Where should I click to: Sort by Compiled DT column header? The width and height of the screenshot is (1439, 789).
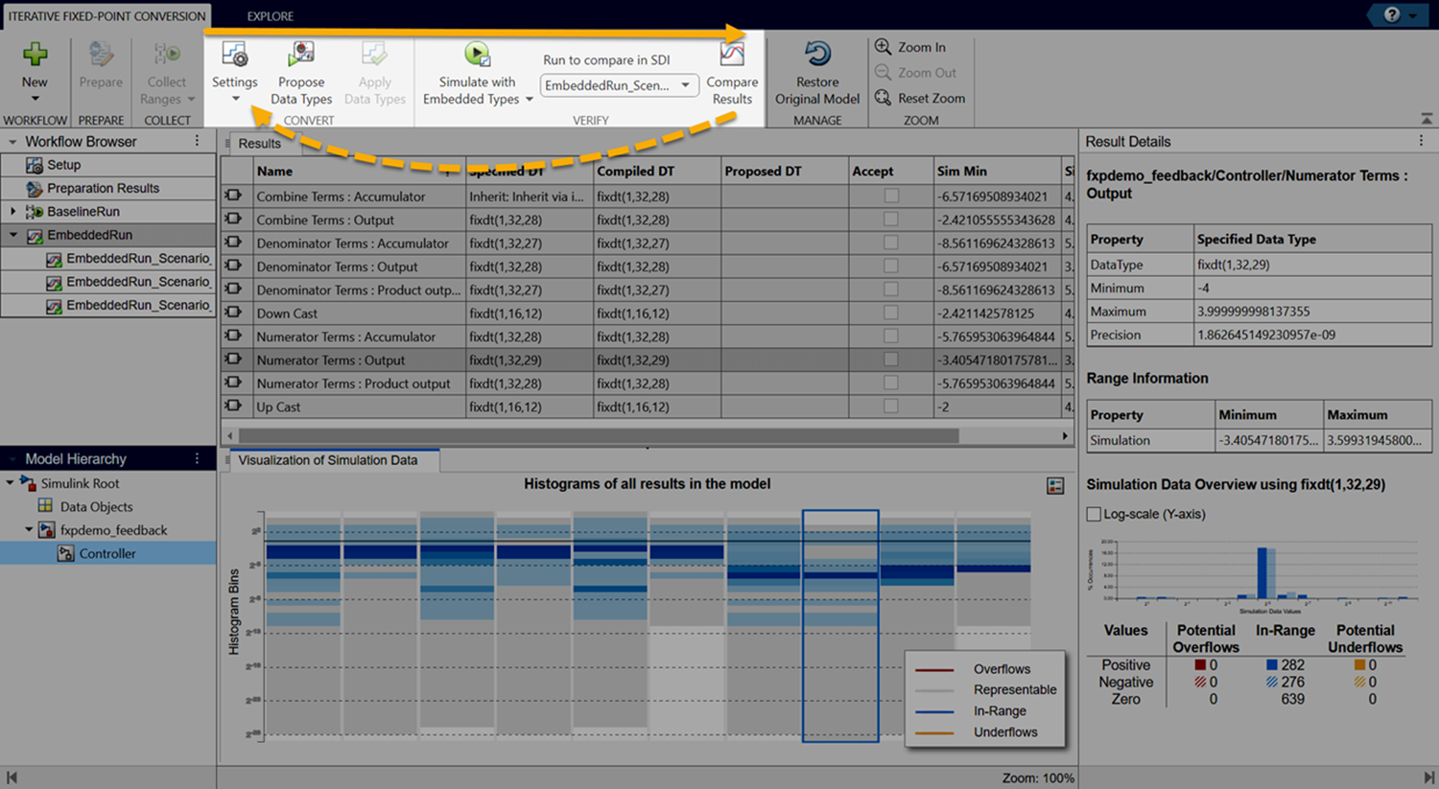[656, 171]
